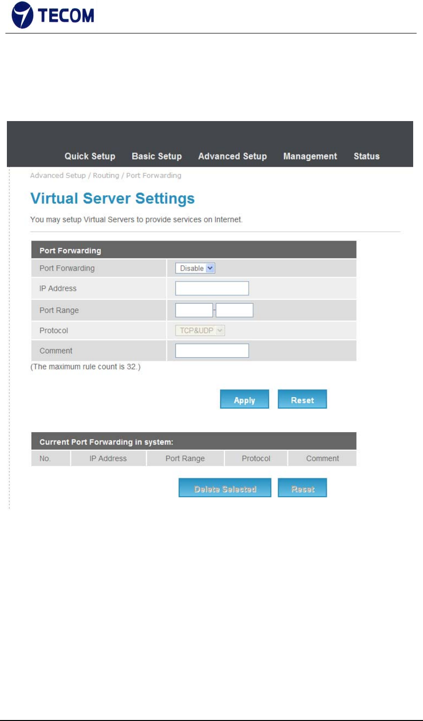Click the 'Comment' column header

click(322, 458)
